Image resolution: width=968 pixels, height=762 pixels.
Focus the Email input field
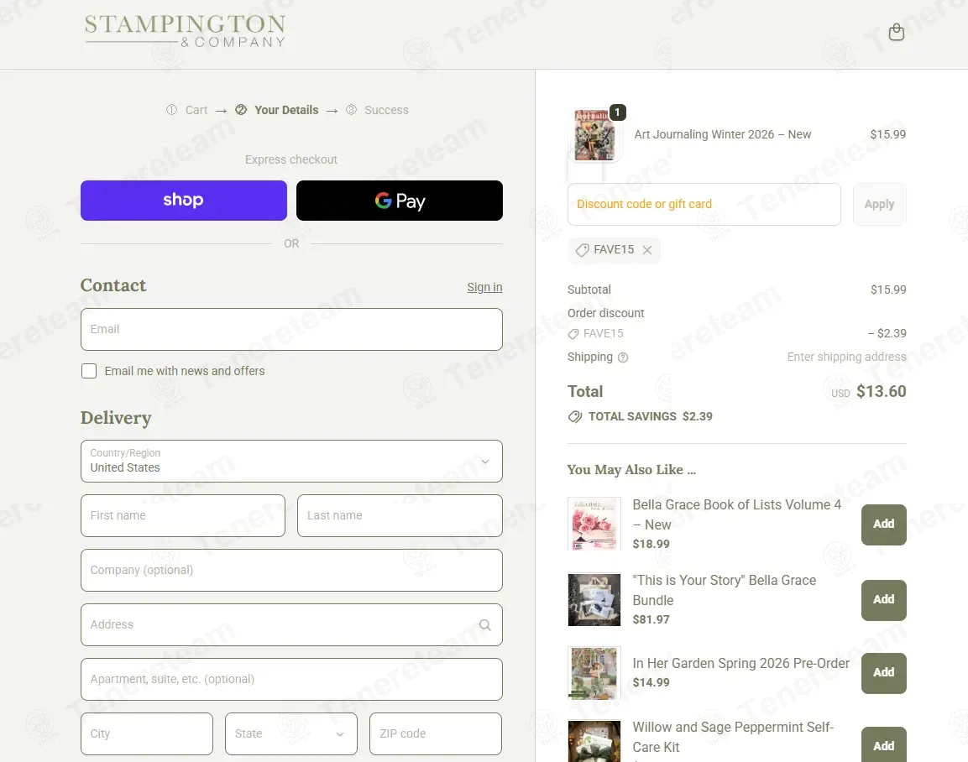[291, 330]
